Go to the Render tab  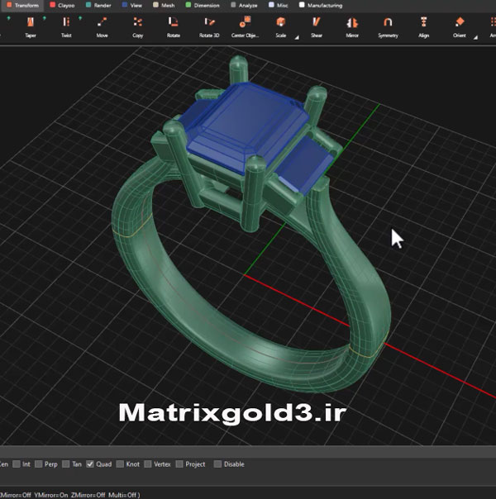coord(98,5)
